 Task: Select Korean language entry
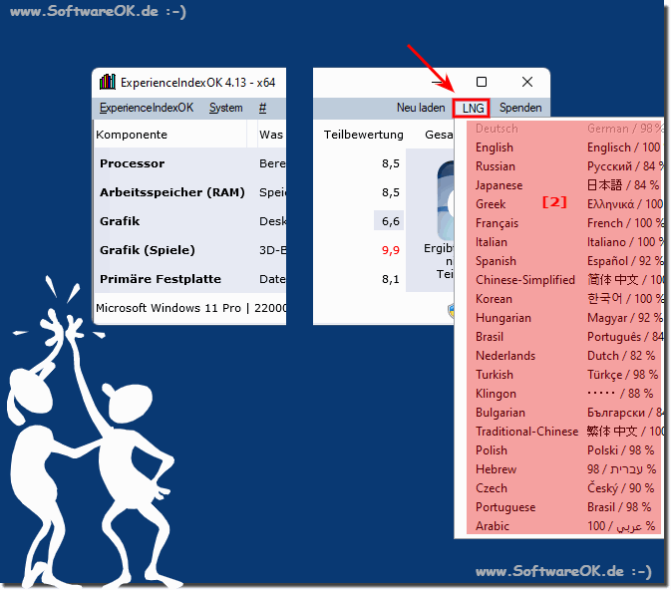[565, 299]
